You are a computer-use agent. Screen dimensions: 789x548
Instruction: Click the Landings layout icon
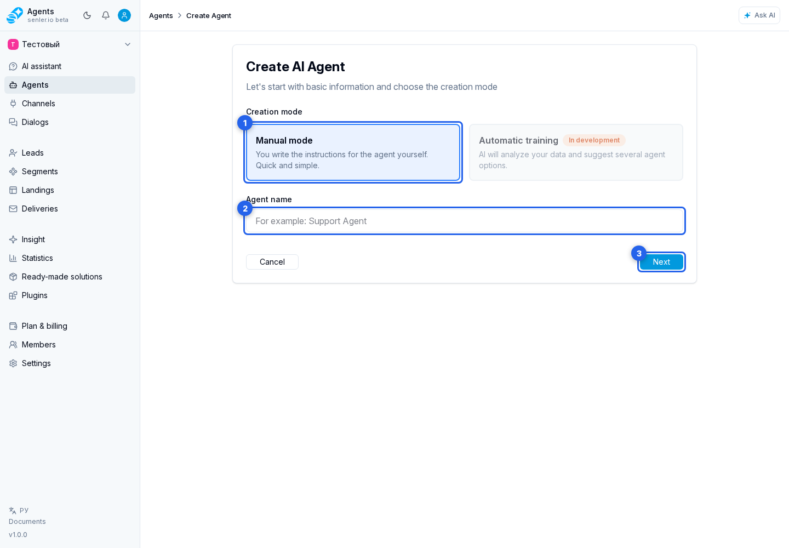click(13, 190)
